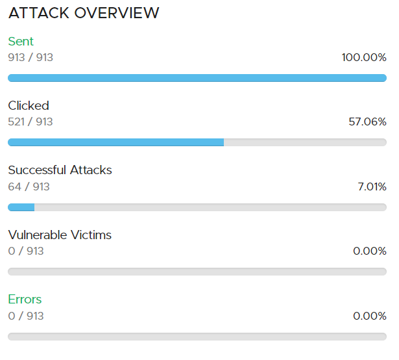Click the 57.06% clicked percentage
The width and height of the screenshot is (399, 360).
point(367,122)
